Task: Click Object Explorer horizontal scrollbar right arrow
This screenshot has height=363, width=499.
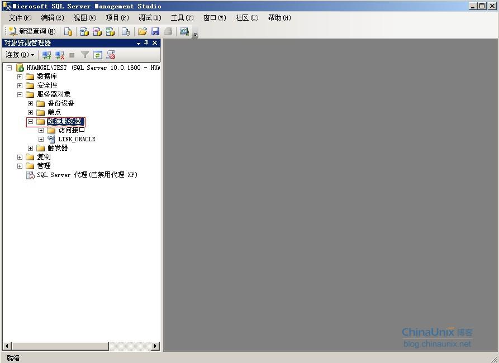Action: tap(155, 346)
